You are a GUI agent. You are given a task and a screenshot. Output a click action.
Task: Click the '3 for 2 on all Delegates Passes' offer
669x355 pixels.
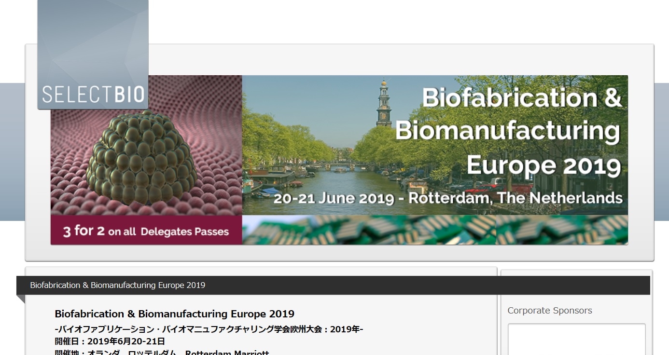click(x=146, y=231)
